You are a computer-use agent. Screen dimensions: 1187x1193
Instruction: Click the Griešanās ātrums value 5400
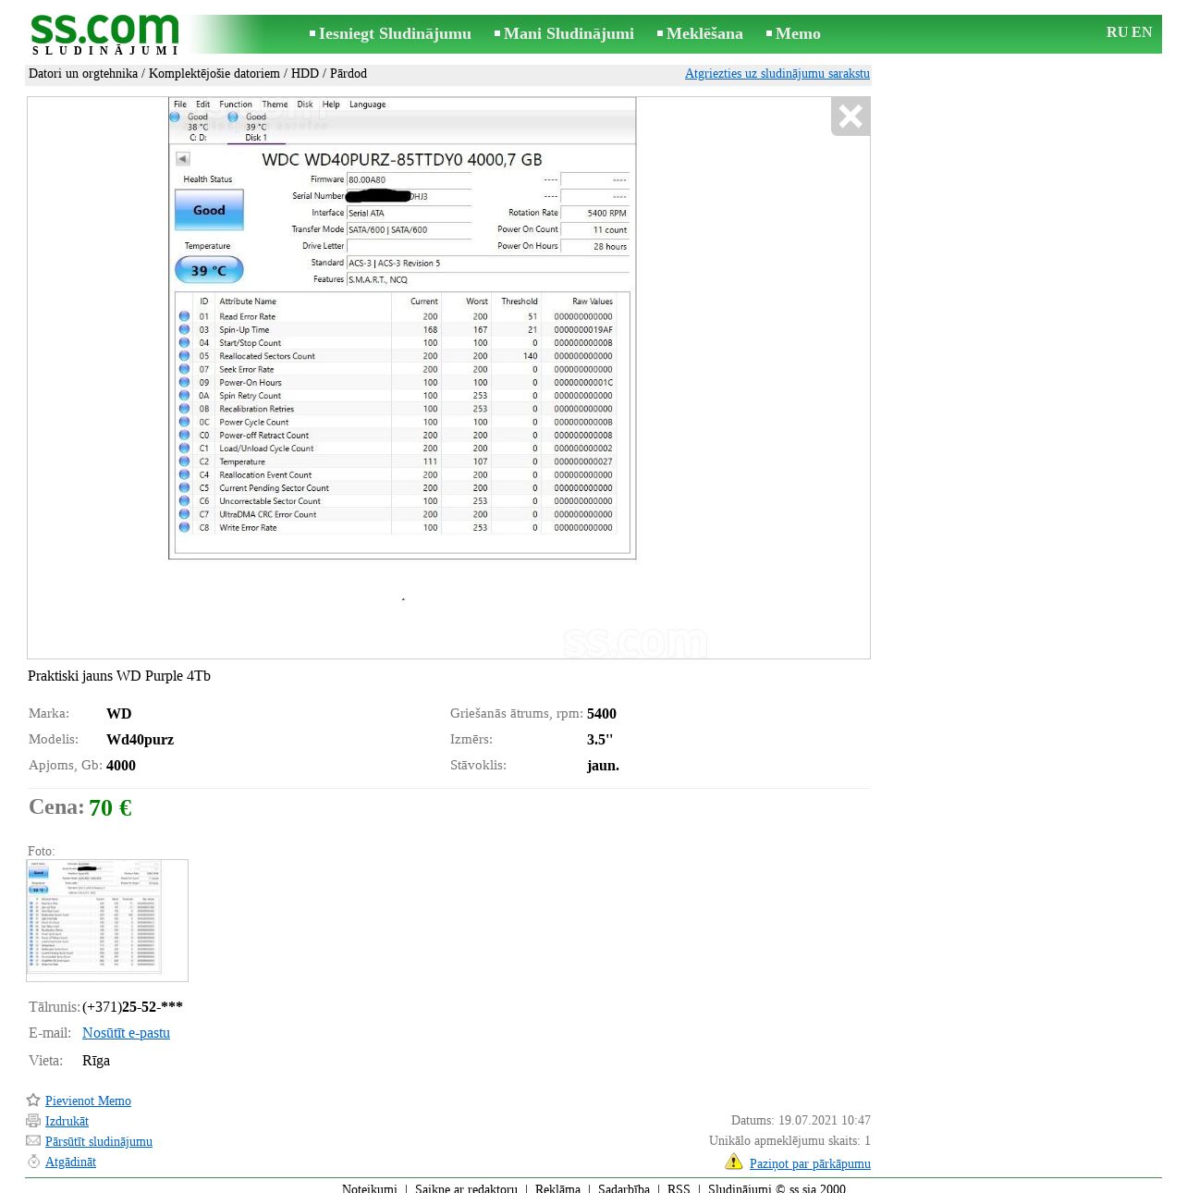point(602,714)
